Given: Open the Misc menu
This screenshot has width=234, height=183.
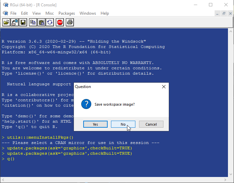Looking at the screenshot, I should pyautogui.click(x=49, y=13).
